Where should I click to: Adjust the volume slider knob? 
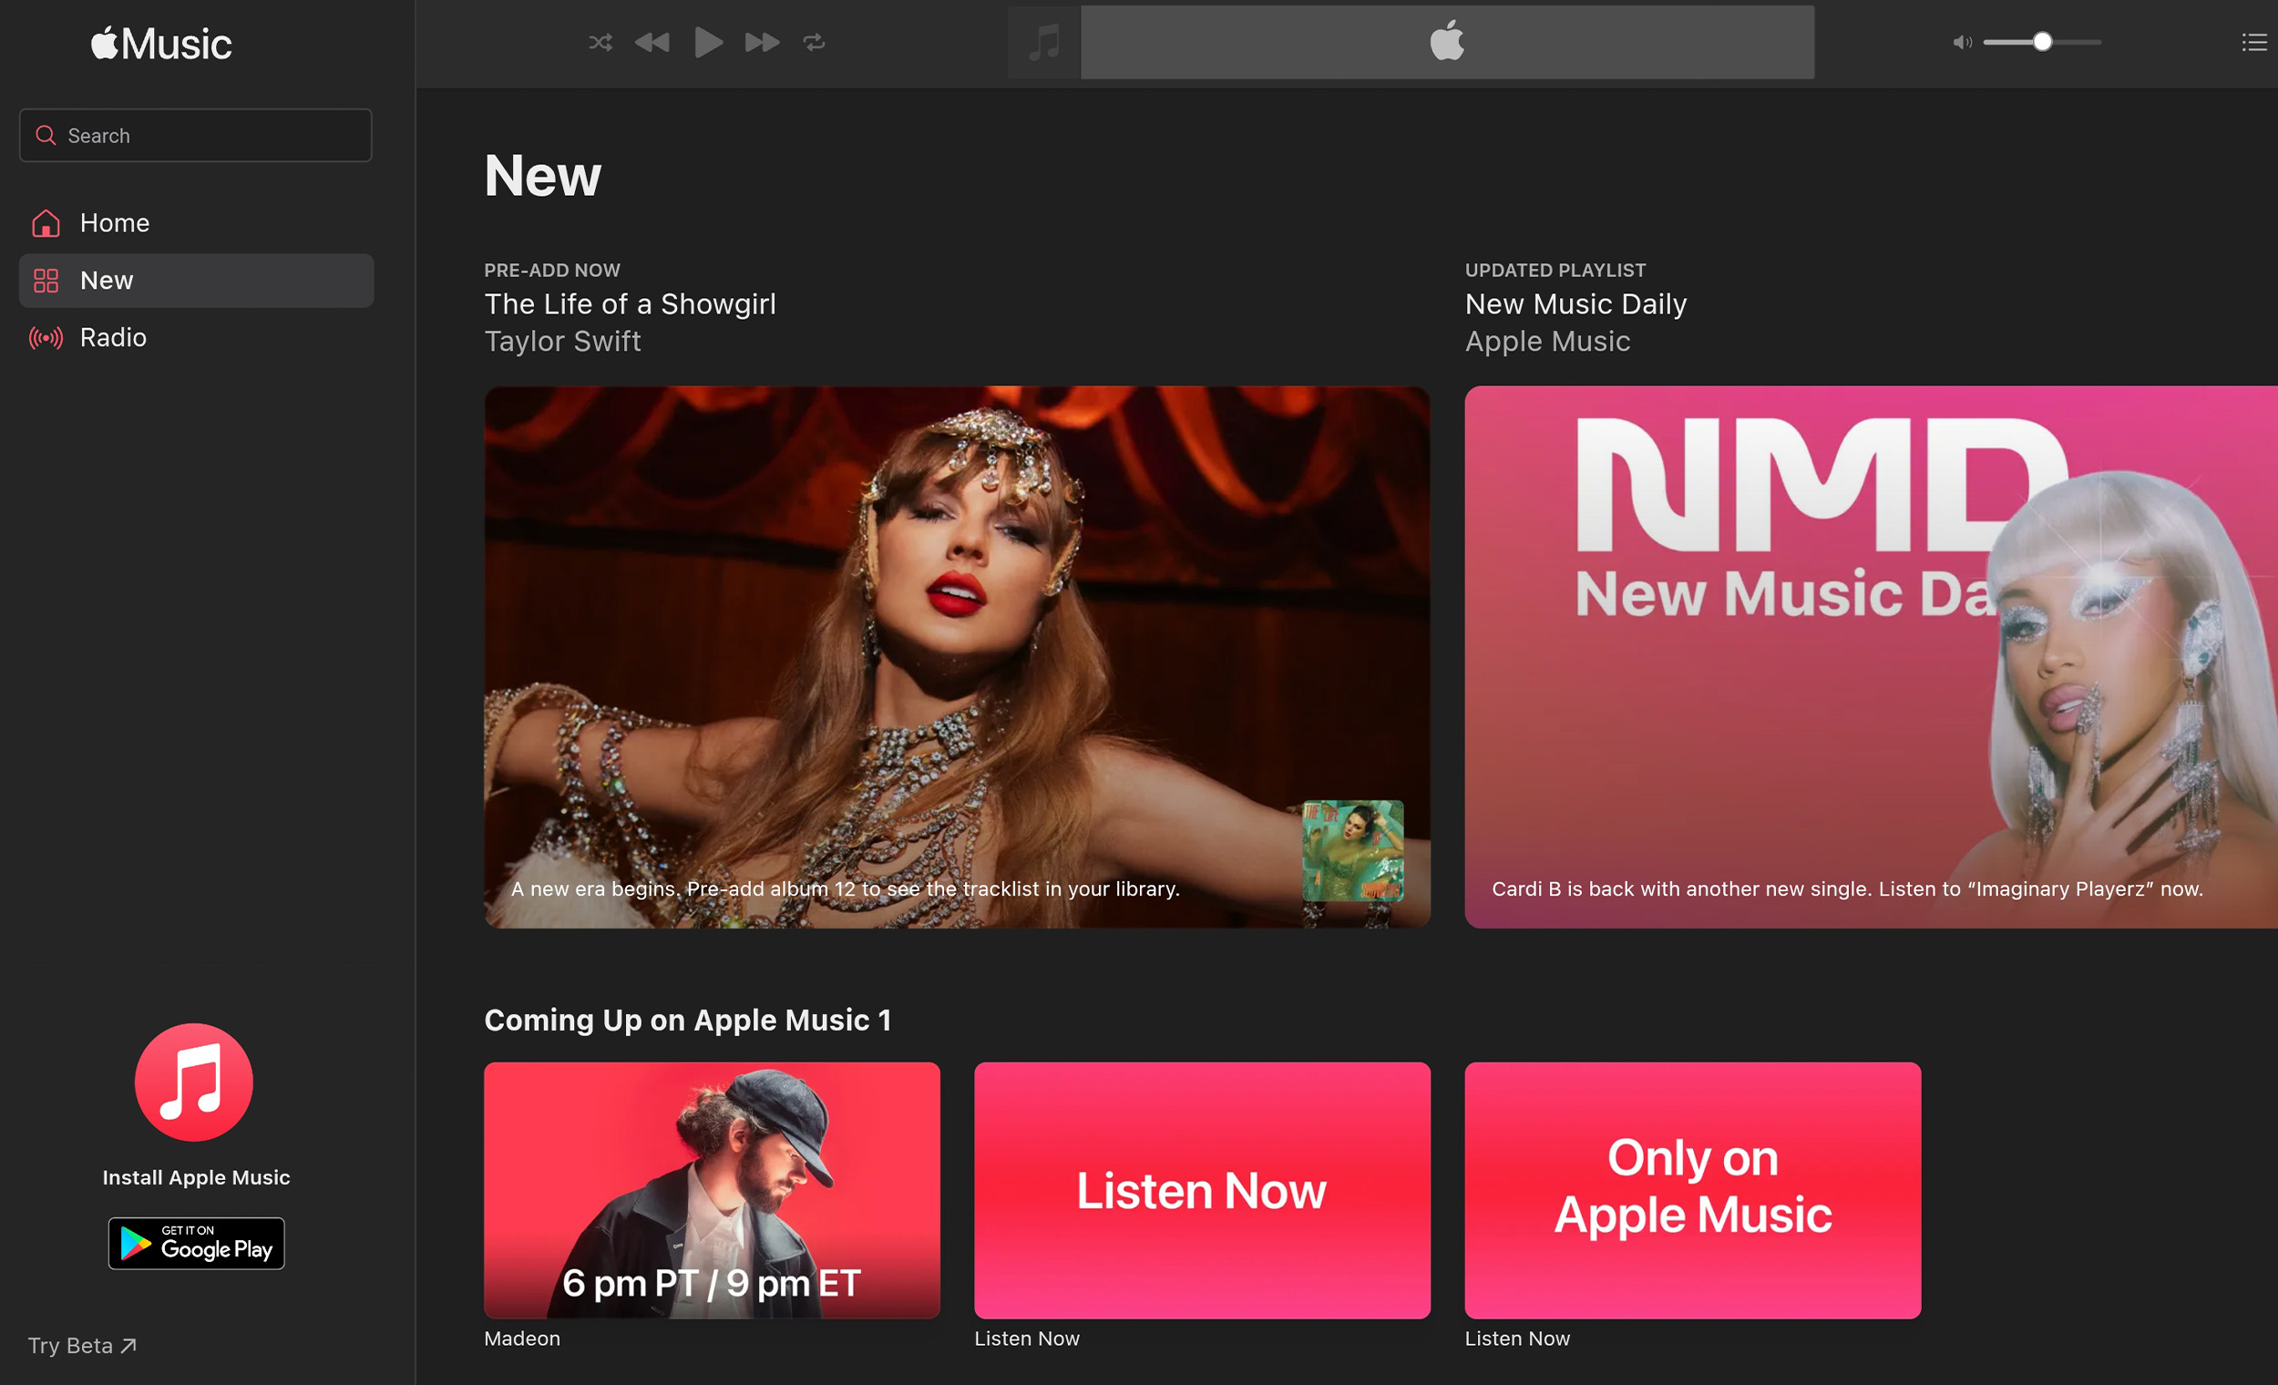2042,43
